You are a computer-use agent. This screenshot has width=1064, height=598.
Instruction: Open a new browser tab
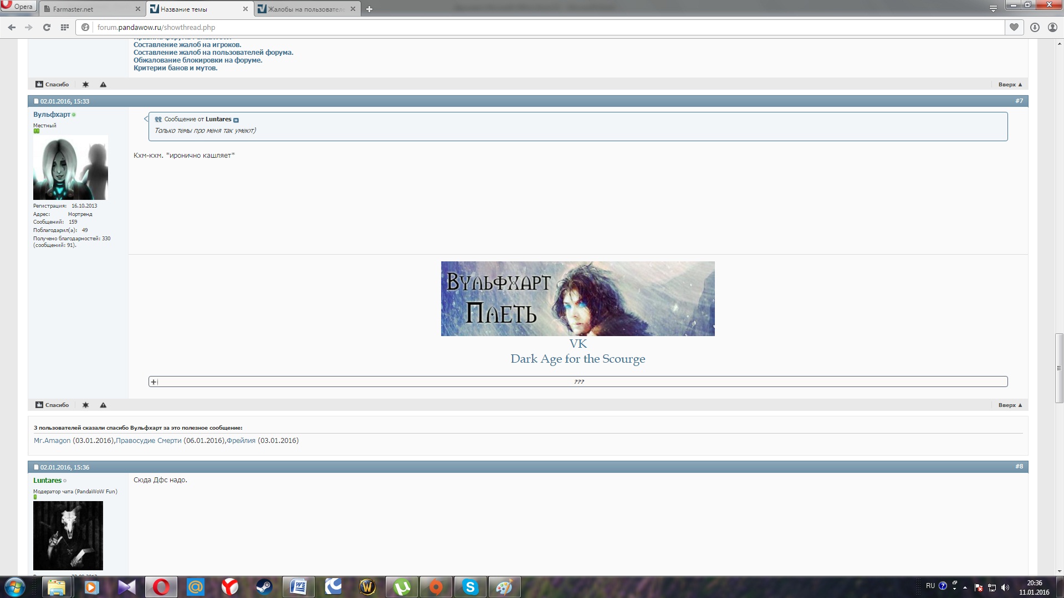coord(369,9)
